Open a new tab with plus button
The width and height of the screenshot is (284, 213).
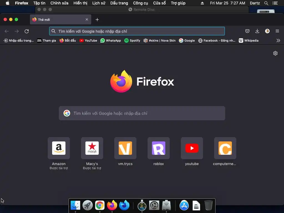coord(97,20)
